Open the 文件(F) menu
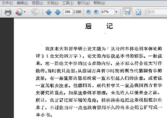Image resolution: width=167 pixels, height=118 pixels. coord(7,3)
